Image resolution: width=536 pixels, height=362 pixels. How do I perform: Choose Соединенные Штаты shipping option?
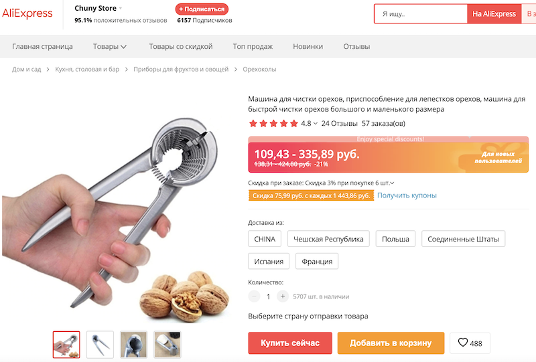pyautogui.click(x=463, y=239)
